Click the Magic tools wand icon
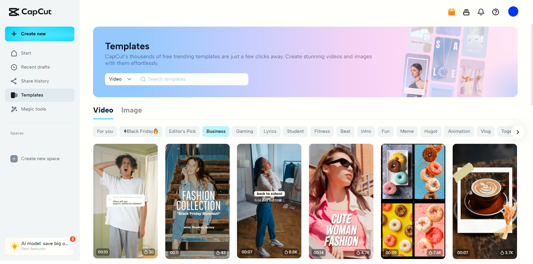This screenshot has width=533, height=264. 14,109
